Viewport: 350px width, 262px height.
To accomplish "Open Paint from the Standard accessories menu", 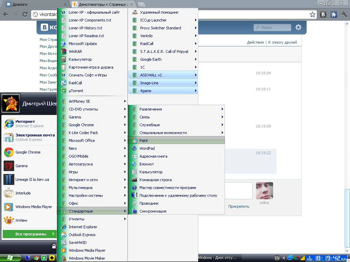I will click(x=176, y=141).
